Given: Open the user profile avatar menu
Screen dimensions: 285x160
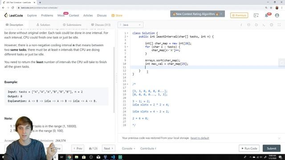Looking at the screenshot, I should (x=277, y=16).
